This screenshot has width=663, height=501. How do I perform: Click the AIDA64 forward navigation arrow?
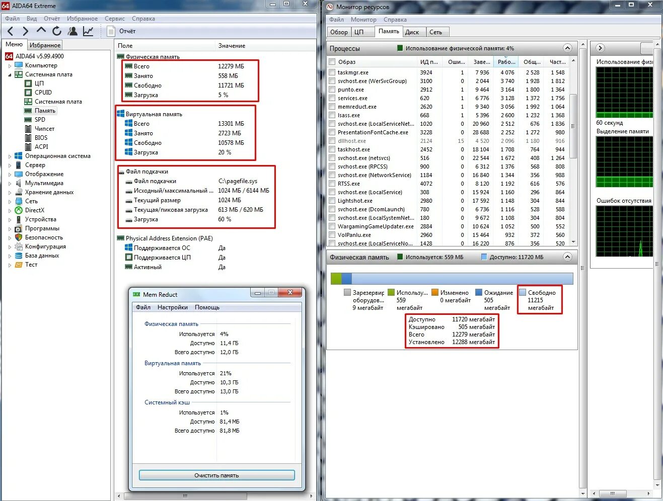26,31
